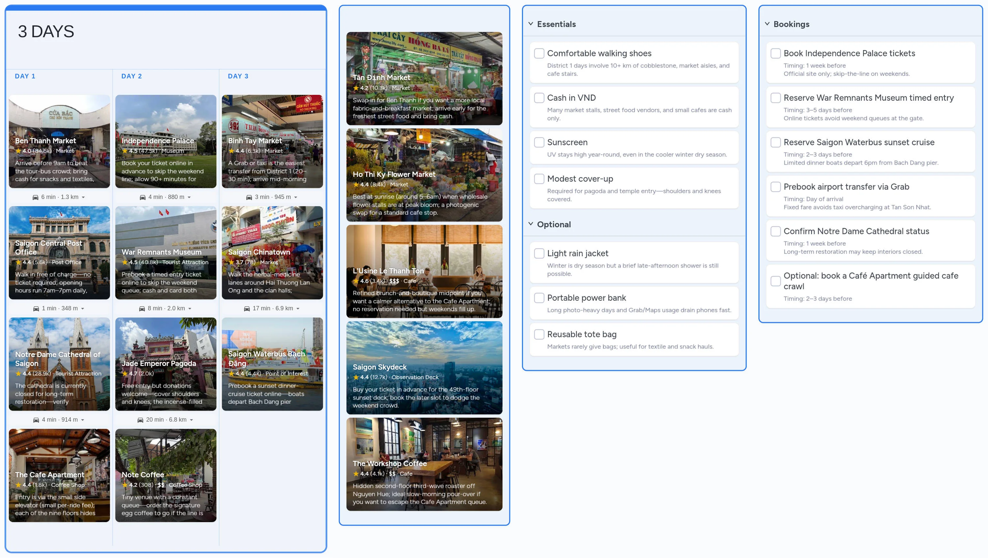Expand the 4 min · 914 m route options
Screen dimensions: 988x558
[82, 420]
